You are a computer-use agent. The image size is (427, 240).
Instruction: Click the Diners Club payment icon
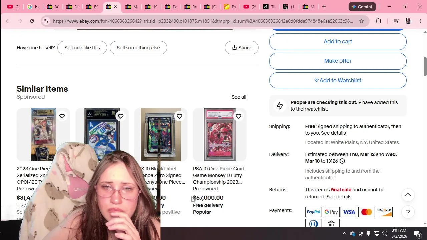pos(314,223)
